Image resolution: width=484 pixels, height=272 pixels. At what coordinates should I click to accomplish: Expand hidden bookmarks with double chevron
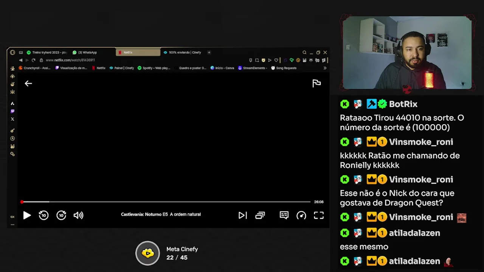pos(325,68)
